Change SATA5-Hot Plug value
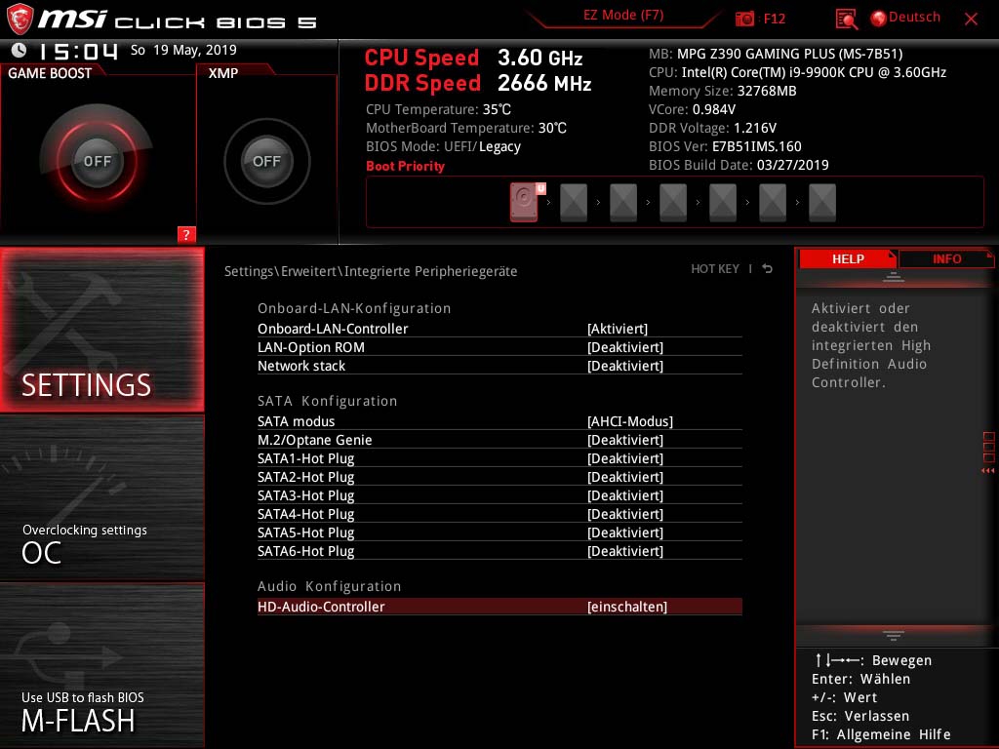 tap(625, 532)
